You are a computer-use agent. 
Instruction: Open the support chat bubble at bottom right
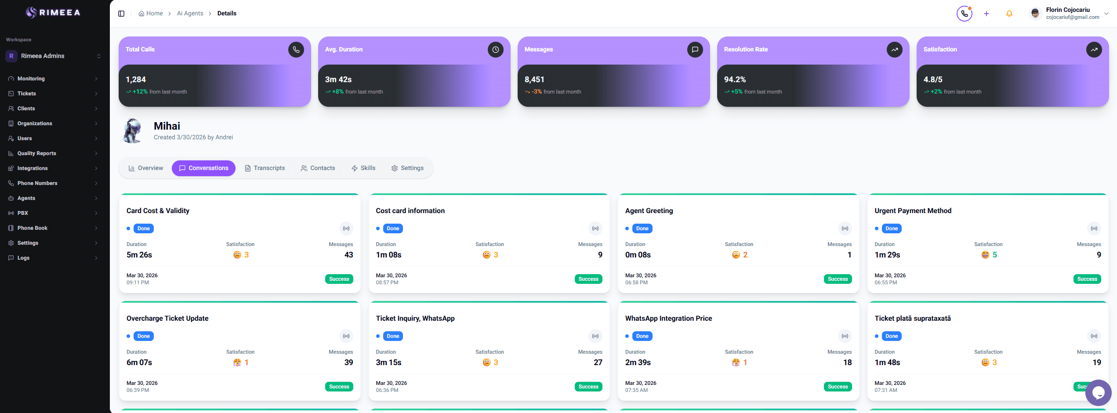(x=1098, y=393)
